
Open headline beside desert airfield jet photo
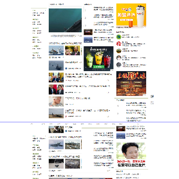88,111
